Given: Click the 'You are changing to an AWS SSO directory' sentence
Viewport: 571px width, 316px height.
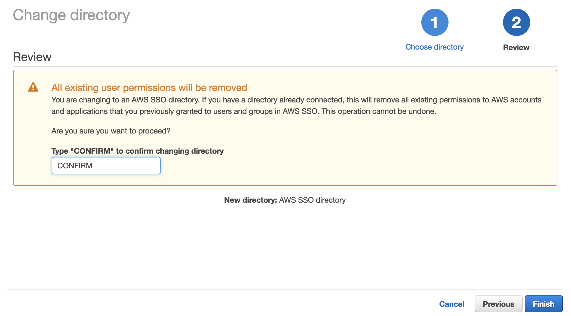Looking at the screenshot, I should point(125,100).
